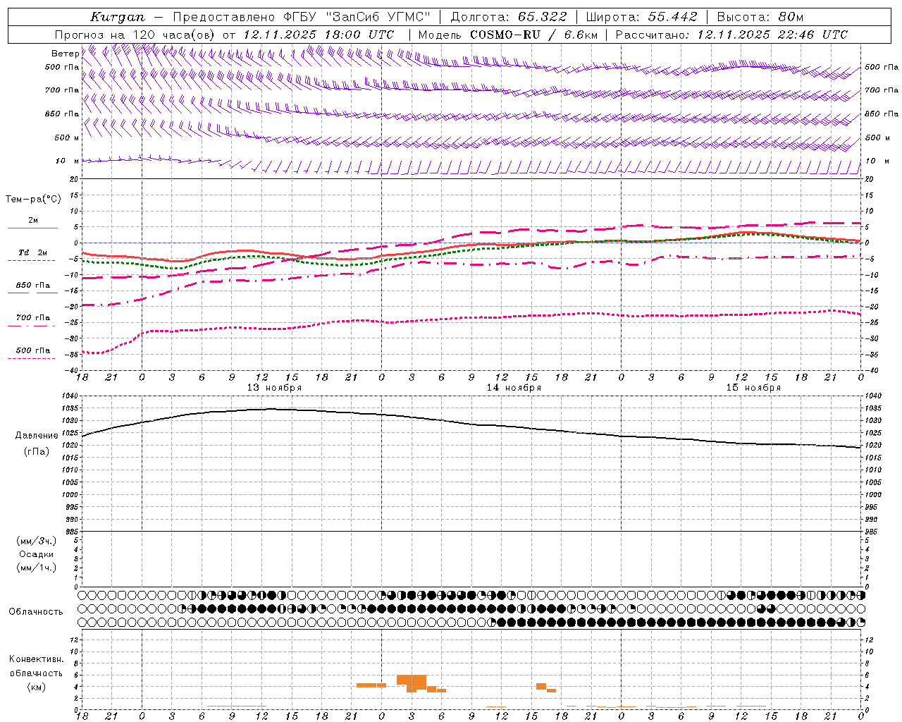Click the "(мм/3ч.)" precipitation unit label
The image size is (902, 722).
pos(36,541)
